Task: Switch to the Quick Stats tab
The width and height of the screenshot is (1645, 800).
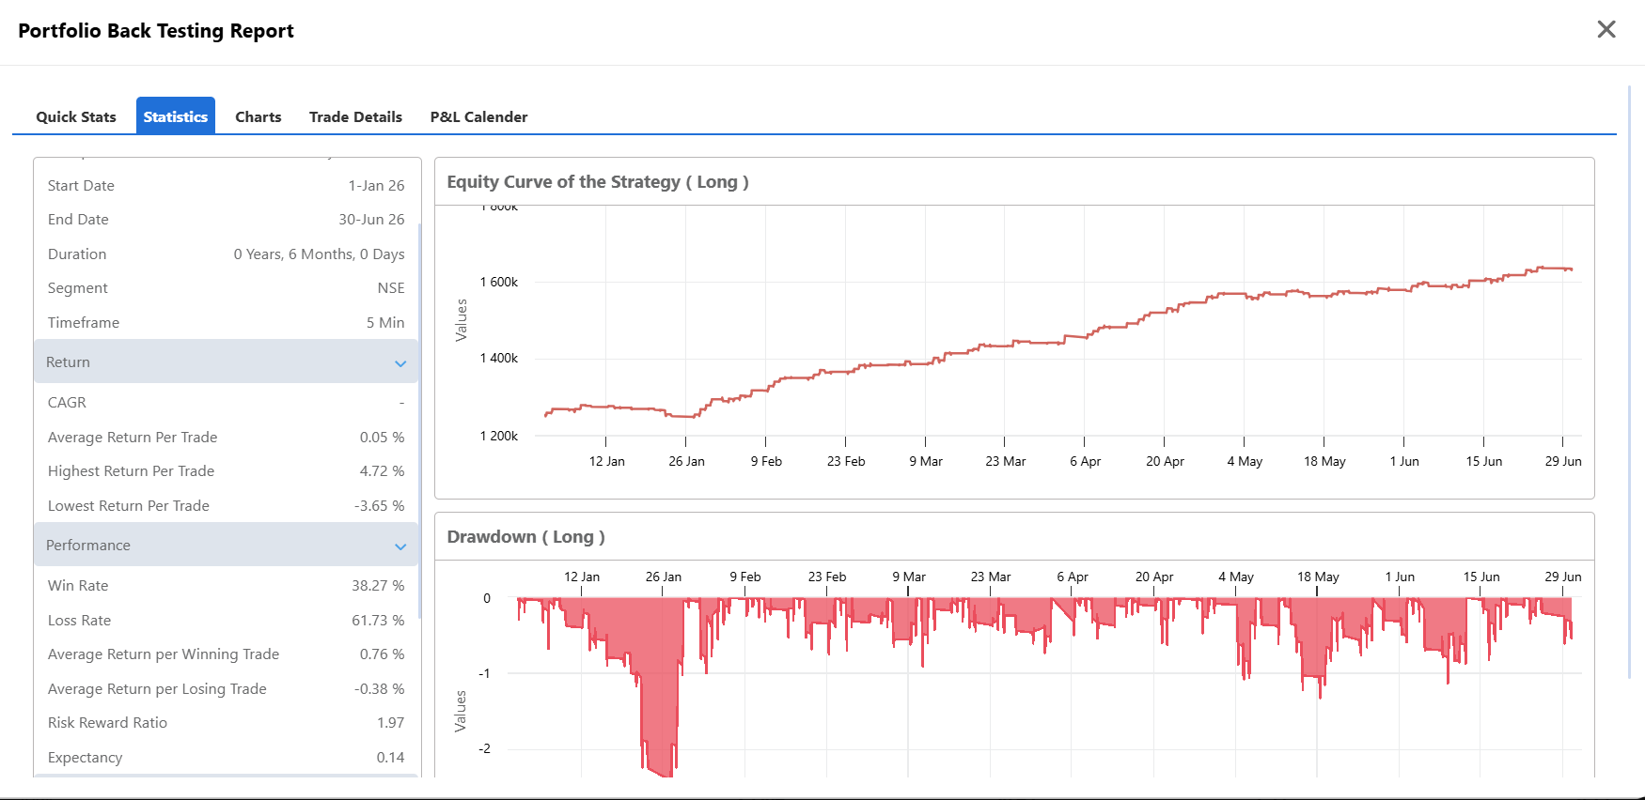Action: click(76, 116)
